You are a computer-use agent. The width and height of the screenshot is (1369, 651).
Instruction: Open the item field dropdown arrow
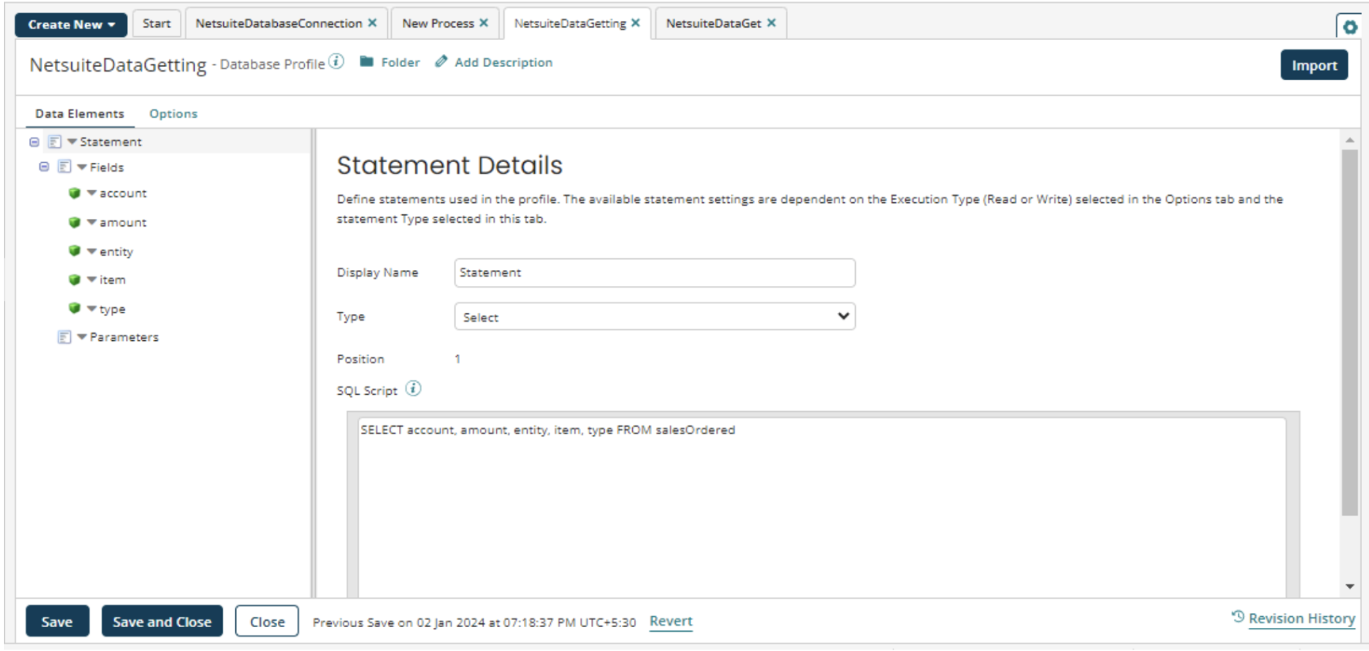(92, 279)
